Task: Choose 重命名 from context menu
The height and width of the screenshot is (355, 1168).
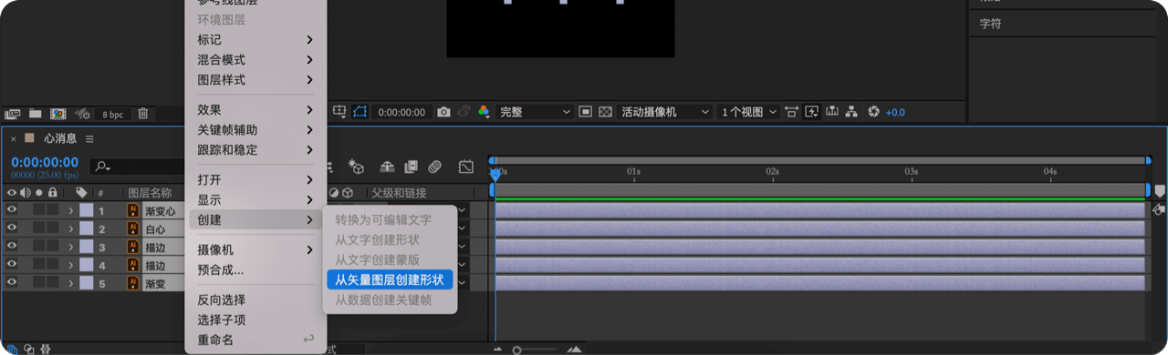Action: tap(255, 340)
